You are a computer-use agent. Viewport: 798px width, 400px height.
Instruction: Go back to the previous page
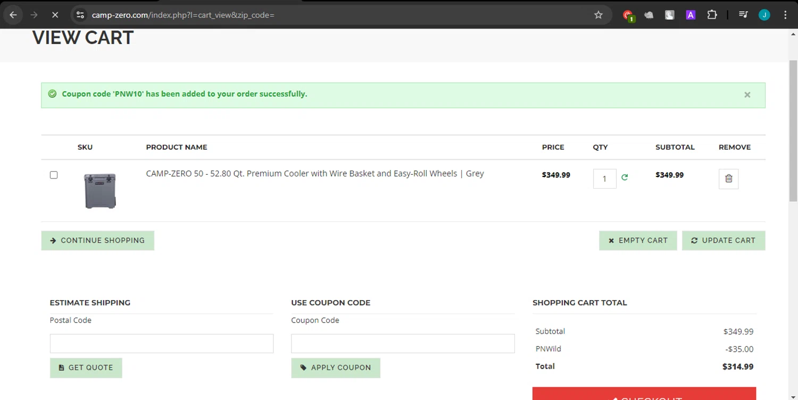pos(13,15)
